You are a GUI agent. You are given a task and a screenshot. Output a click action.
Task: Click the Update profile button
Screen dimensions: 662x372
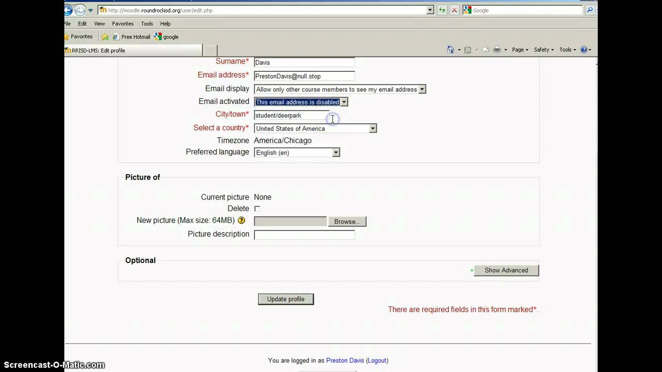(x=286, y=299)
